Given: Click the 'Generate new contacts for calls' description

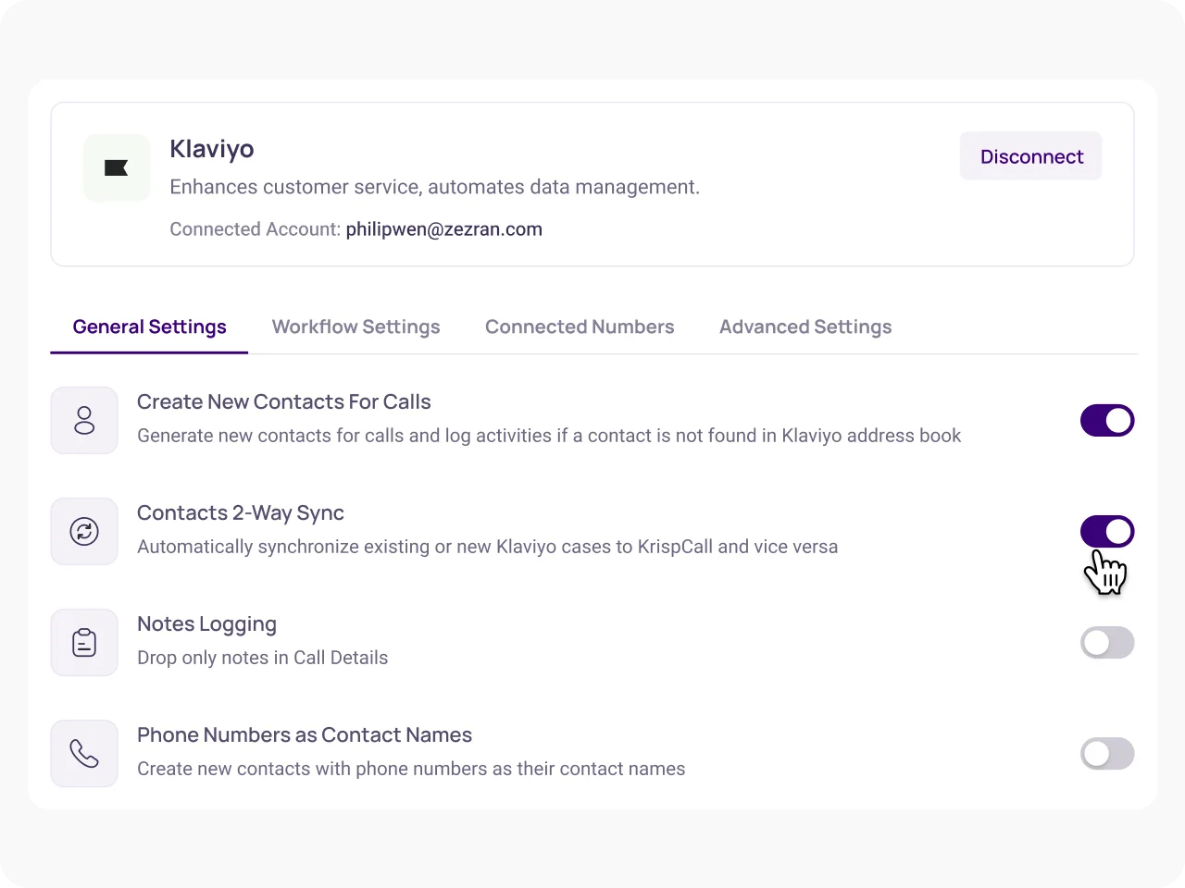Looking at the screenshot, I should [x=549, y=436].
